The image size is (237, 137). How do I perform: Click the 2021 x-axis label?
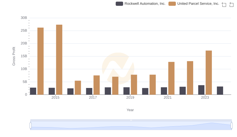[x=168, y=97]
